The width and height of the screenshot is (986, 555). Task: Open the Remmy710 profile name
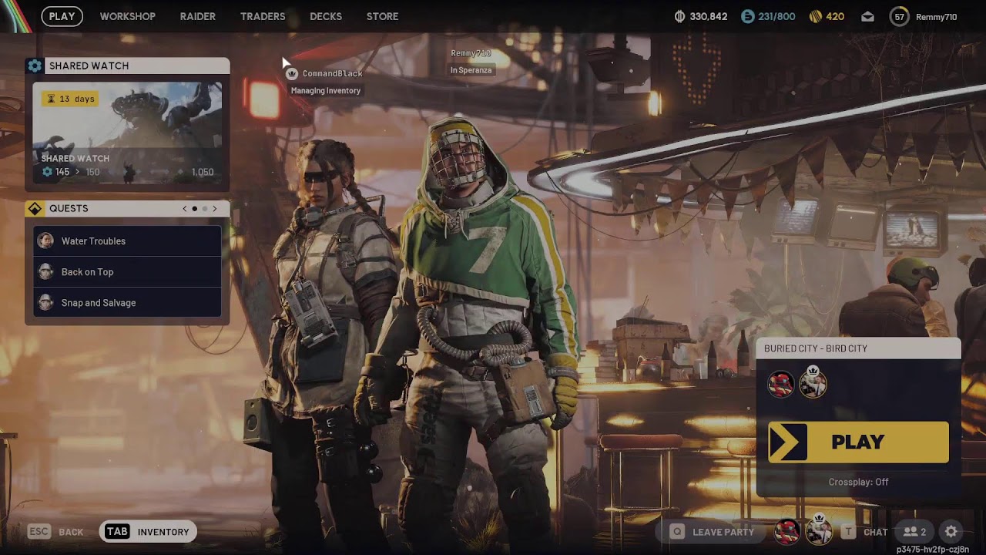point(936,17)
